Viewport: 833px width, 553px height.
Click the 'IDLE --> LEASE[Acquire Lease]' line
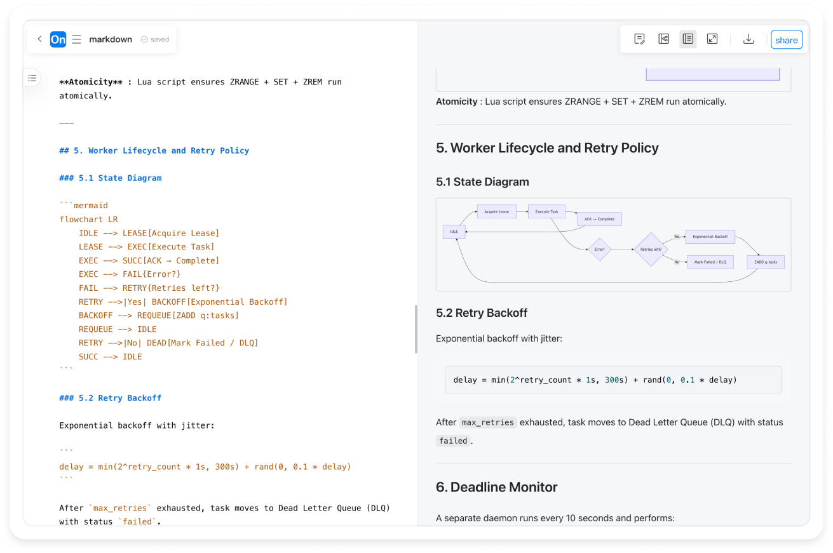pyautogui.click(x=149, y=233)
